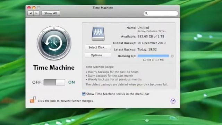Click the Backing Up progress bar

(153, 56)
